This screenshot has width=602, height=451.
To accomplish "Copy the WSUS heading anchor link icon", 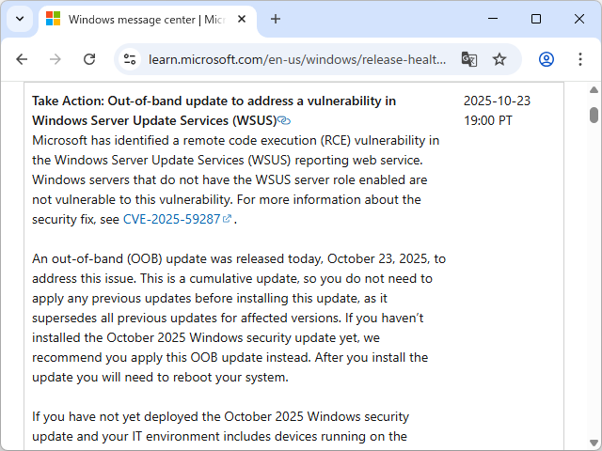I will click(284, 121).
